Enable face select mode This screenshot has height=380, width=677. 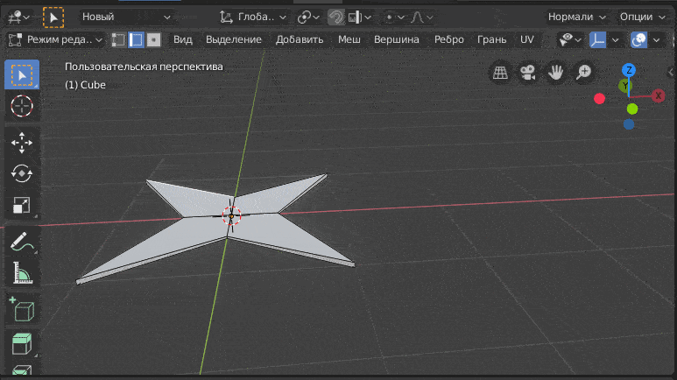[x=154, y=39]
